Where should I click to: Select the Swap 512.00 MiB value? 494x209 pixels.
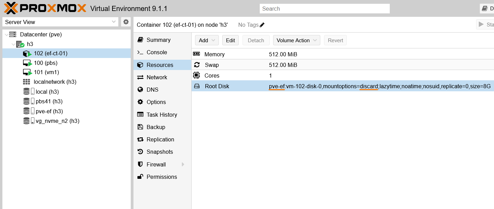point(283,65)
